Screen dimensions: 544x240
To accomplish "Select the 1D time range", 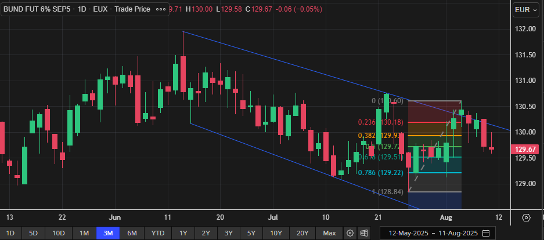I will (x=10, y=233).
